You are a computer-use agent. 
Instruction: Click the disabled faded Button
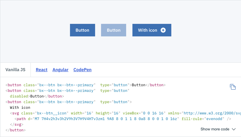pyautogui.click(x=114, y=30)
